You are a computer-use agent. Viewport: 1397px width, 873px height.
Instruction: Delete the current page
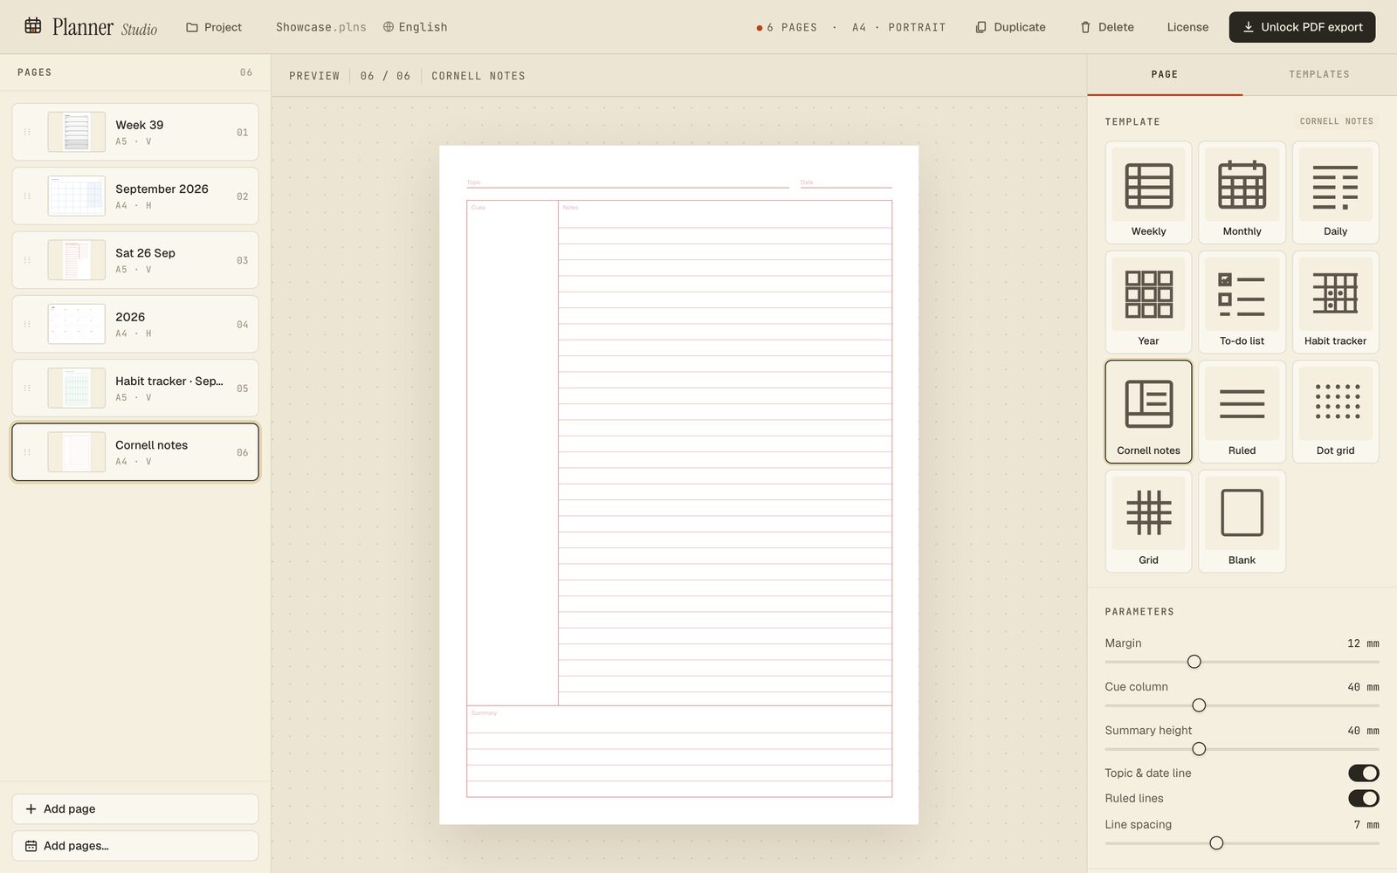coord(1107,27)
